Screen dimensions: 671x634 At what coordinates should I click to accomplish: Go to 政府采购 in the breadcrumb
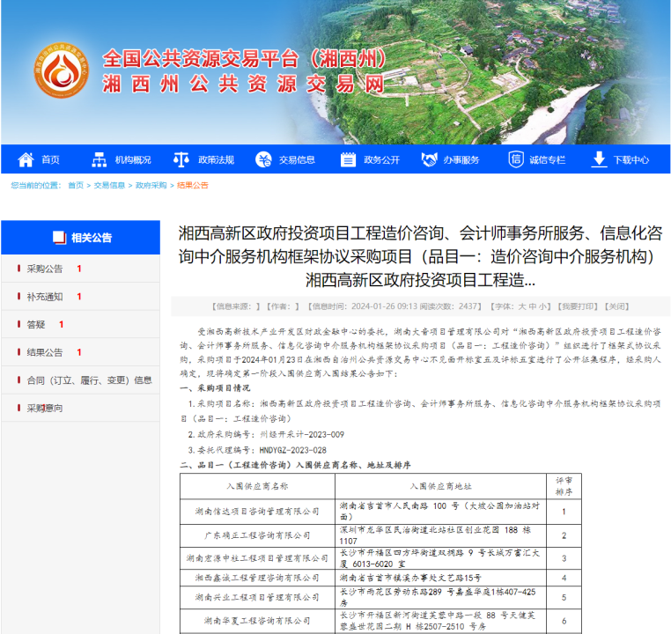pos(151,185)
